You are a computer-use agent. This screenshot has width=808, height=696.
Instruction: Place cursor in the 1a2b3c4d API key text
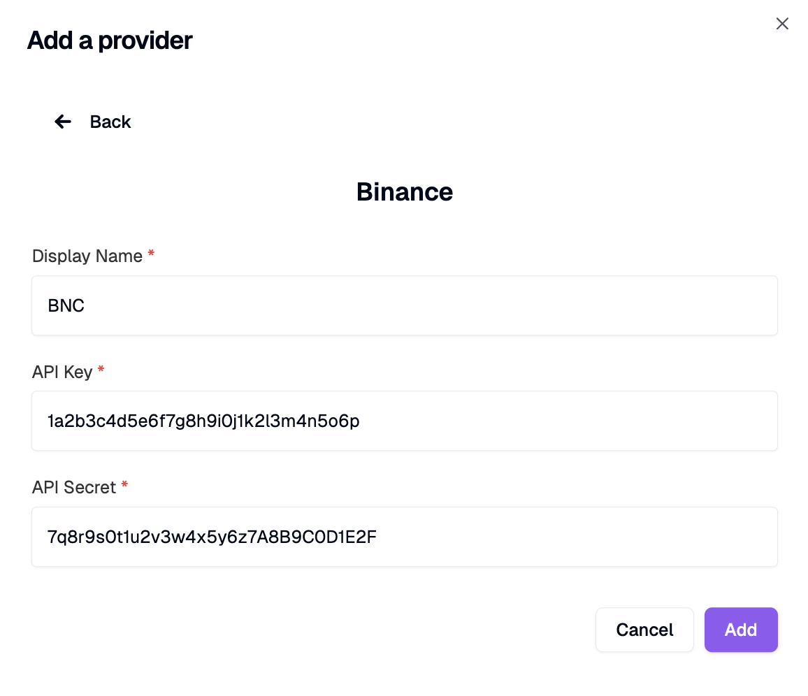click(203, 421)
